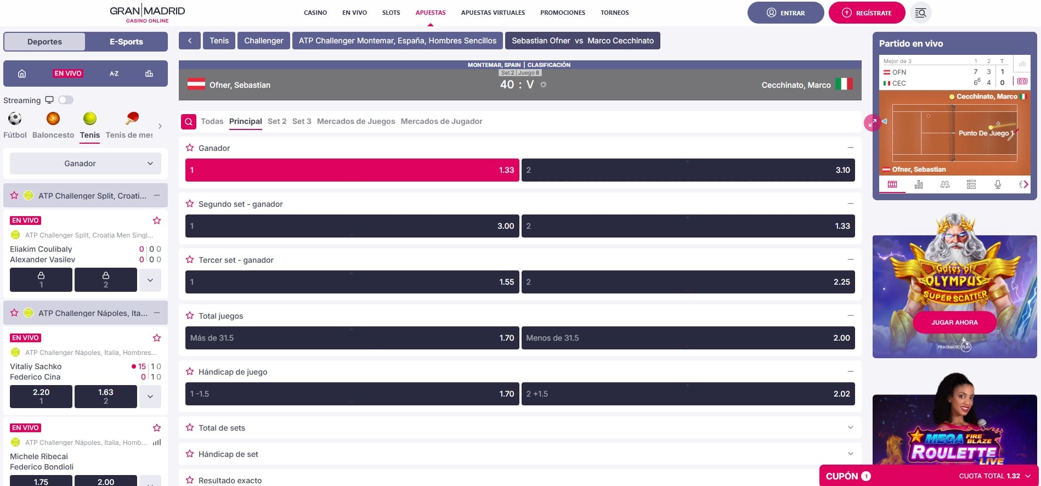Screen dimensions: 1041x486
Task: Switch to the Set 2 tab
Action: (x=277, y=122)
